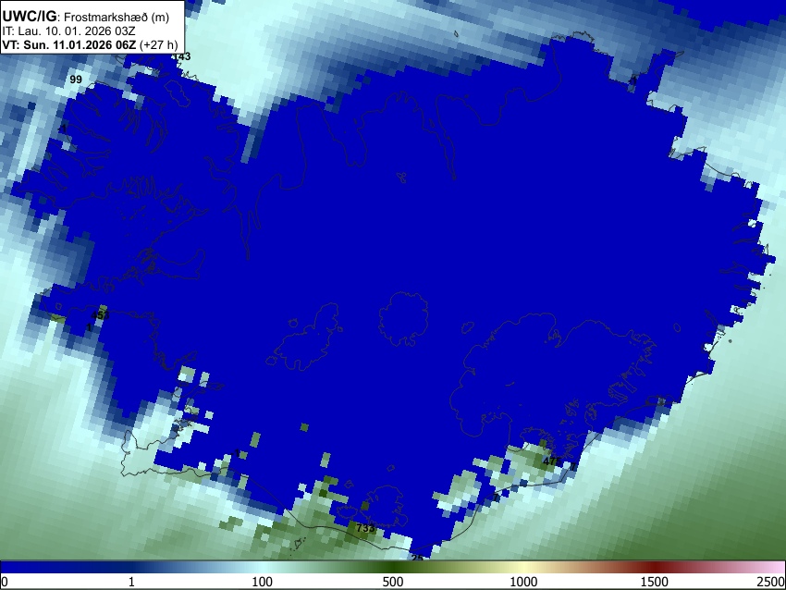Click the colorbar tick label '100'
Viewport: 786px width, 590px height.
263,582
